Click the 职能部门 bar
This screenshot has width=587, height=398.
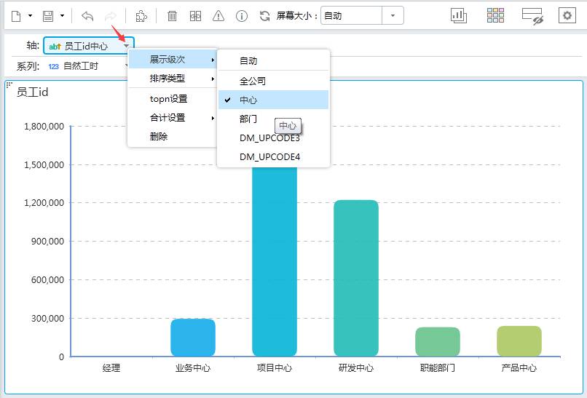438,342
